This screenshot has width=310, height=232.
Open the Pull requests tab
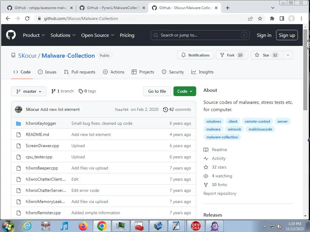click(80, 72)
